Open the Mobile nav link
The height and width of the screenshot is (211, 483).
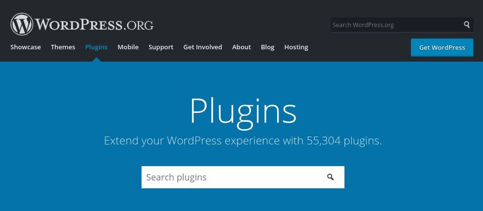(x=128, y=47)
